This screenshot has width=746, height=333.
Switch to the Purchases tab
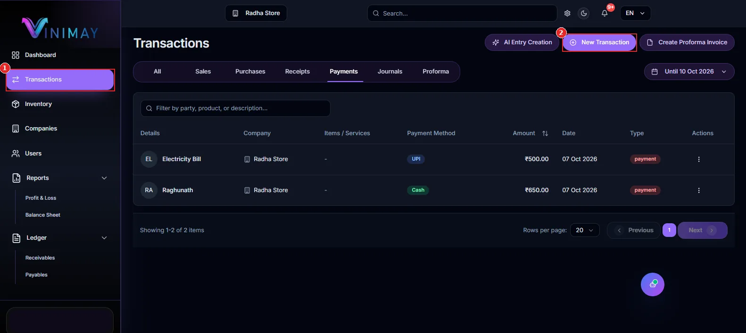tap(250, 72)
